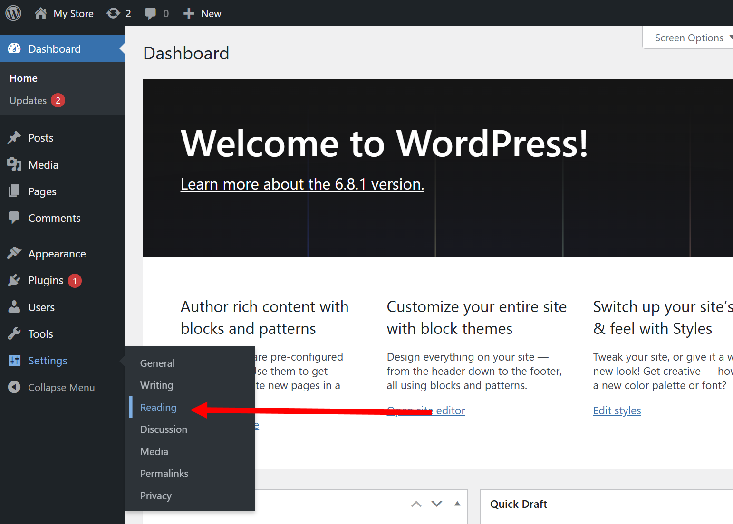Click New in the admin bar
The height and width of the screenshot is (524, 733).
coord(211,14)
